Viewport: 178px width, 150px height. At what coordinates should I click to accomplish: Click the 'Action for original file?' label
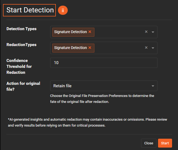23,86
